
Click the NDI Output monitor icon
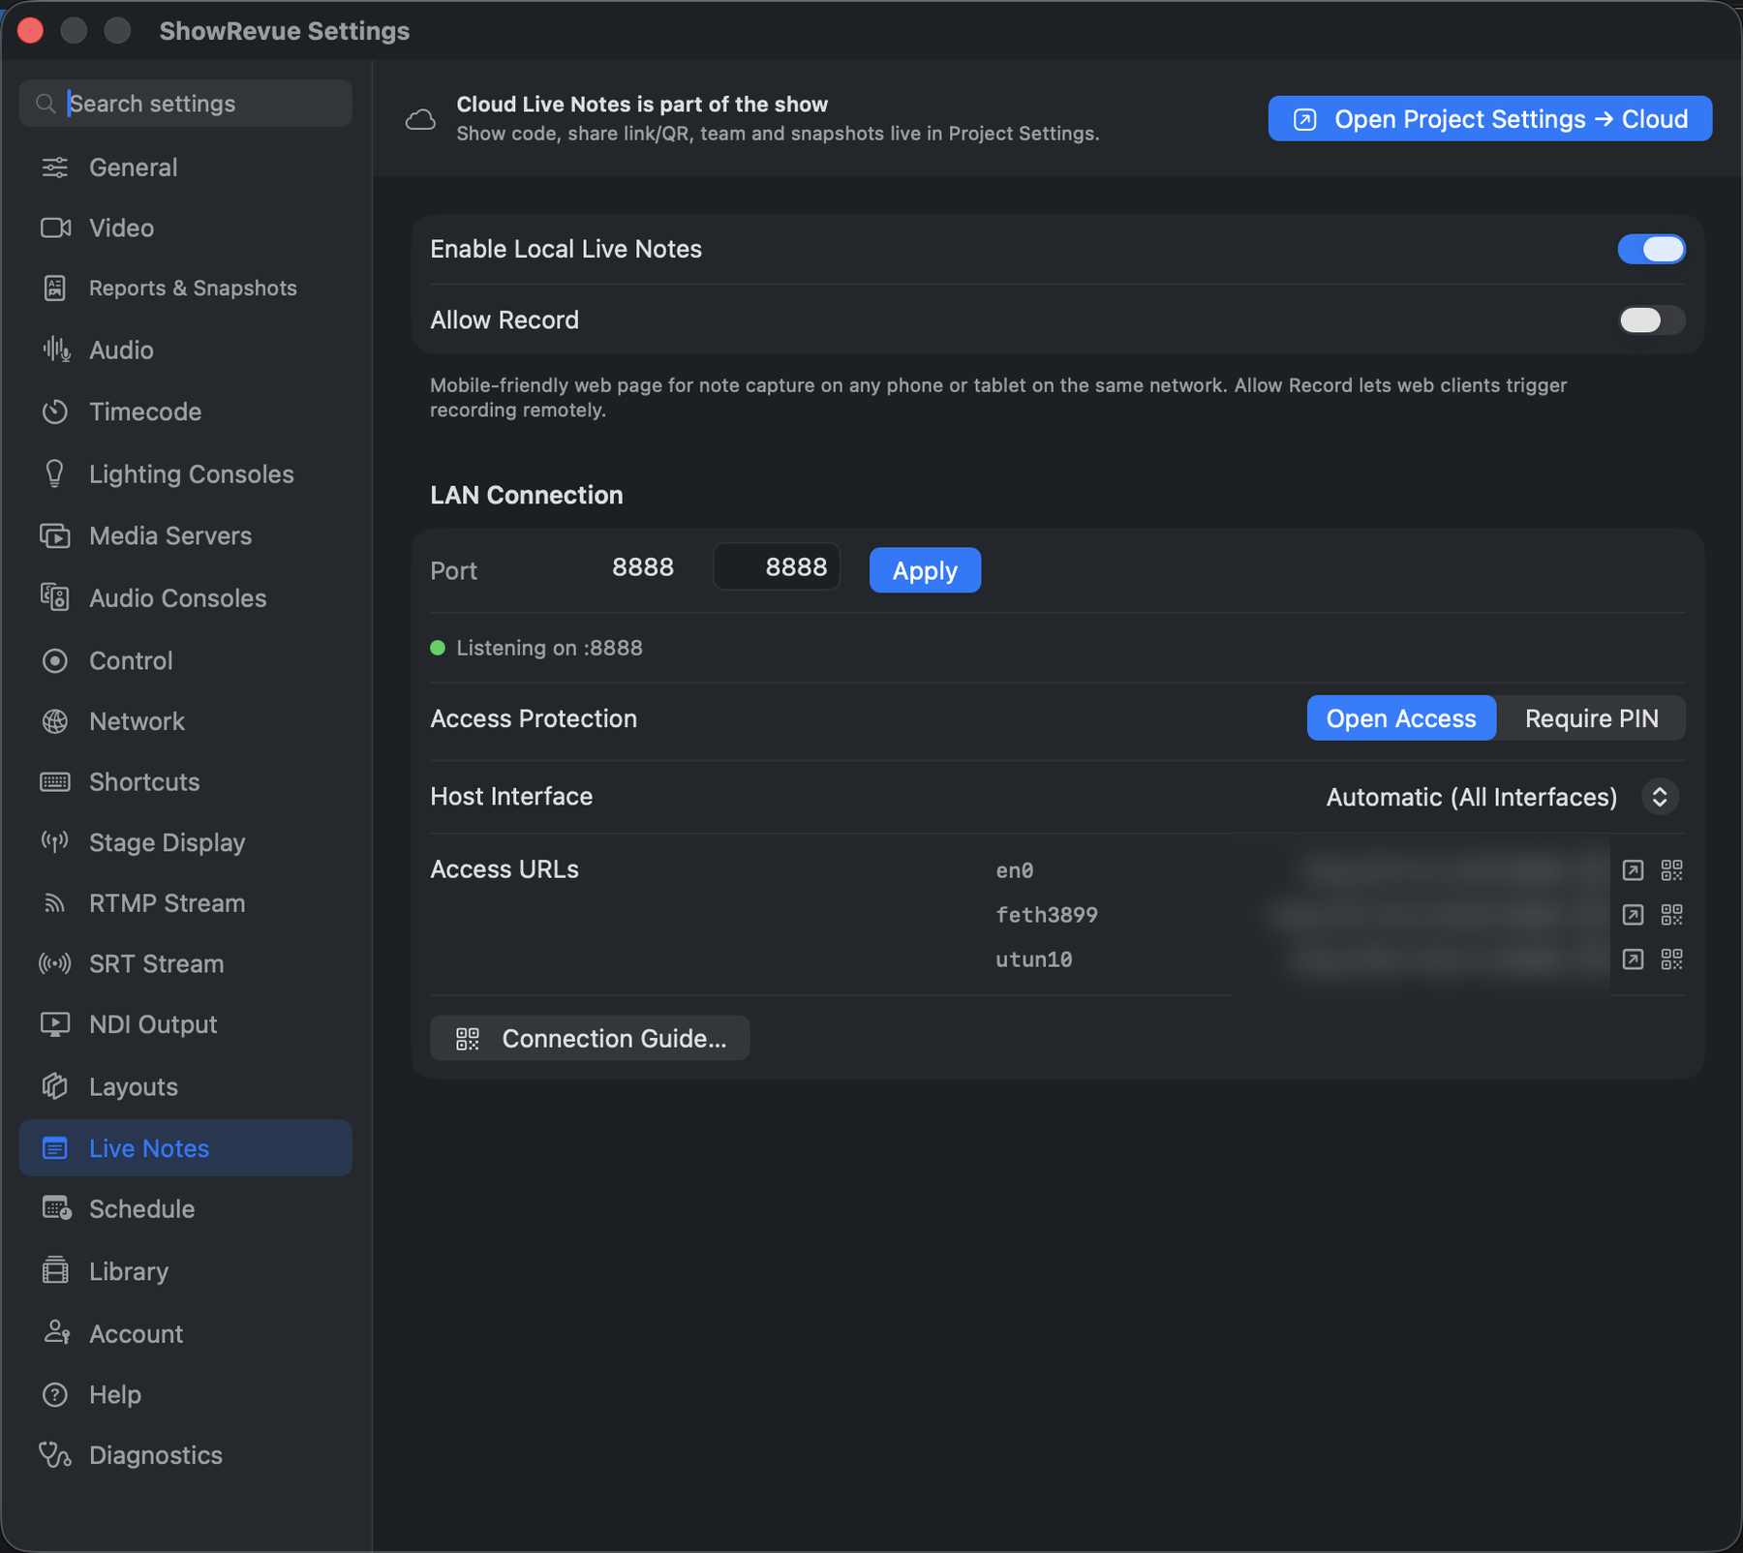[x=55, y=1024]
